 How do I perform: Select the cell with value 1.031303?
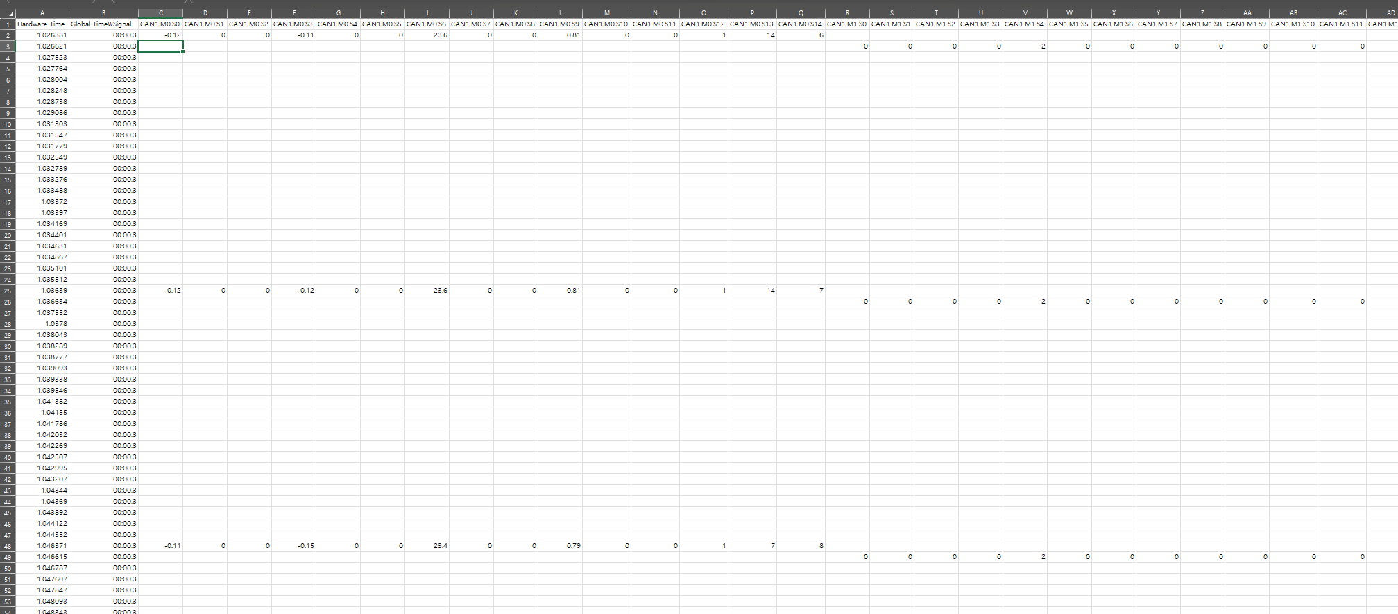[42, 124]
